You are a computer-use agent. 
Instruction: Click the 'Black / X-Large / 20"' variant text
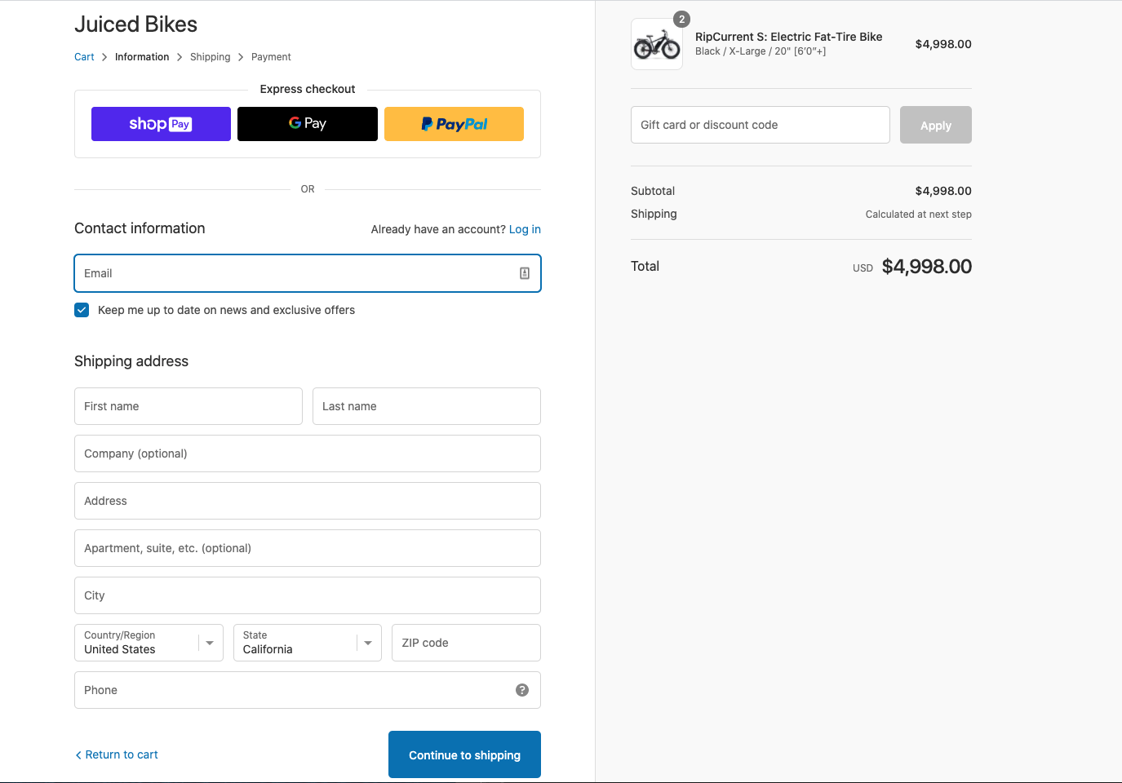[761, 51]
